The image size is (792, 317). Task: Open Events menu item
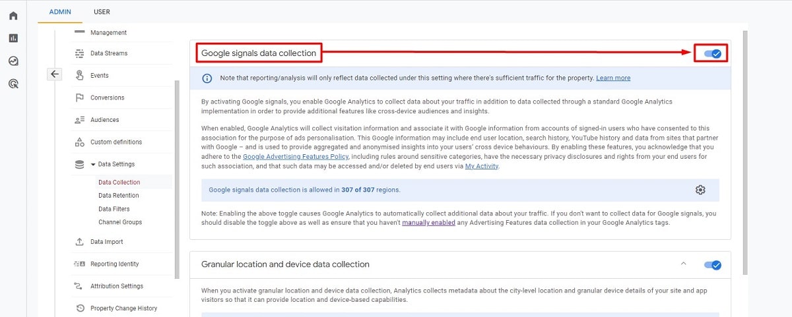click(x=100, y=76)
